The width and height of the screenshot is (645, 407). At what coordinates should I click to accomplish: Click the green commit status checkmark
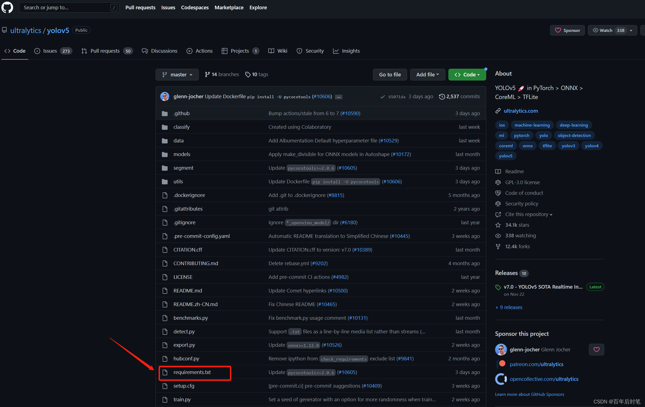click(x=383, y=97)
